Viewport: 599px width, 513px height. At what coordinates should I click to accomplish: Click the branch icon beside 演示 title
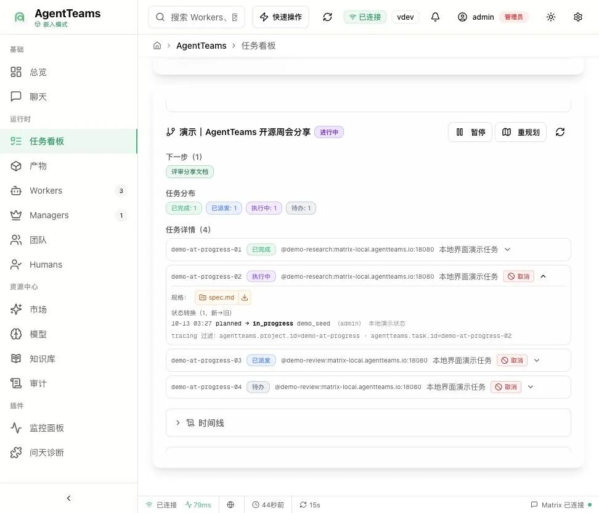(170, 132)
